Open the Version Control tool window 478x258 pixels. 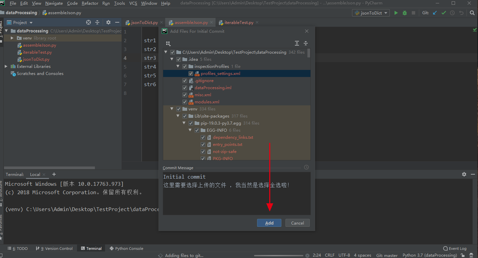click(x=54, y=249)
